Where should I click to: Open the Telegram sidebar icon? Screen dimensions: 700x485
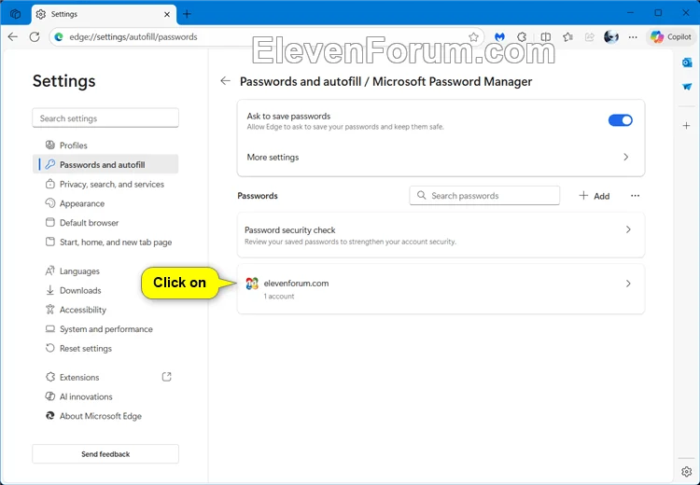point(687,87)
